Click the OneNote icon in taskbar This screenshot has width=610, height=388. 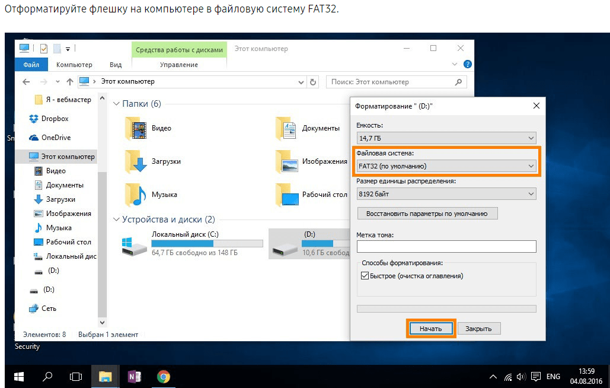pos(135,376)
